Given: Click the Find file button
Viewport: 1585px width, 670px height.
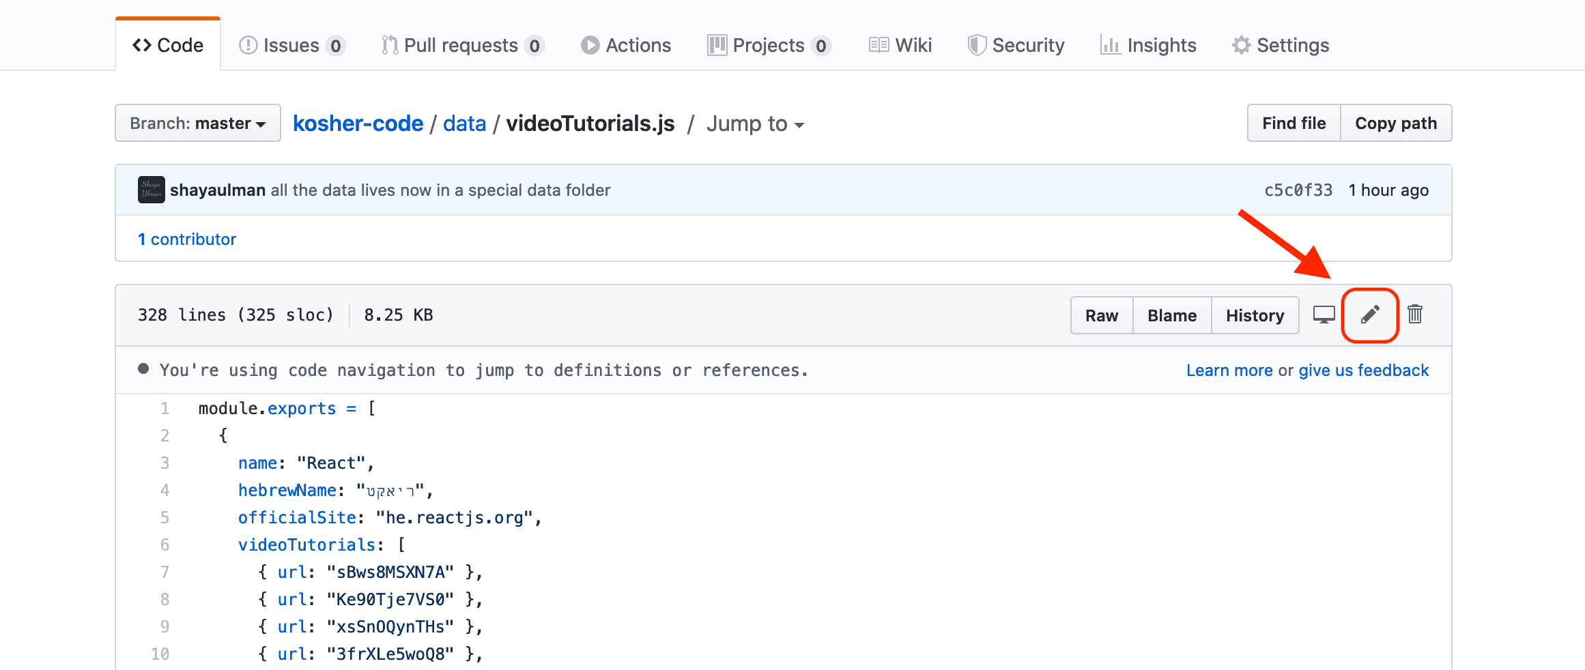Looking at the screenshot, I should 1294,123.
